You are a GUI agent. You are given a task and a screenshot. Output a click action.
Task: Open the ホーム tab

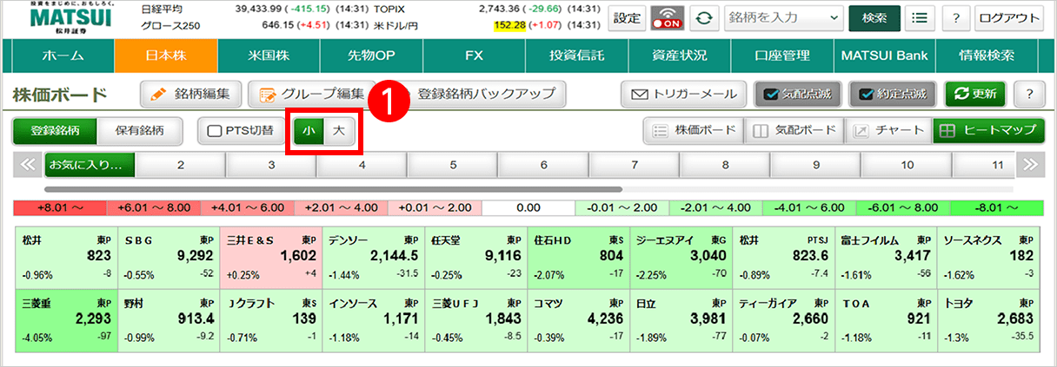(63, 56)
